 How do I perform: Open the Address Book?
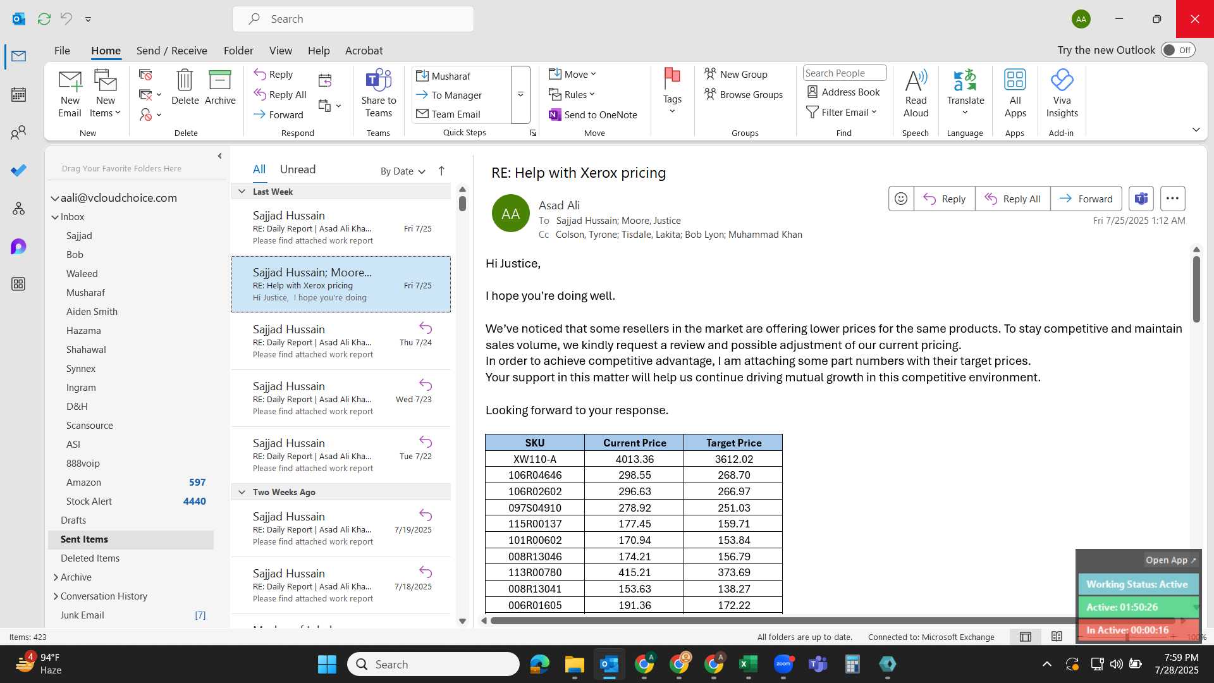tap(843, 92)
